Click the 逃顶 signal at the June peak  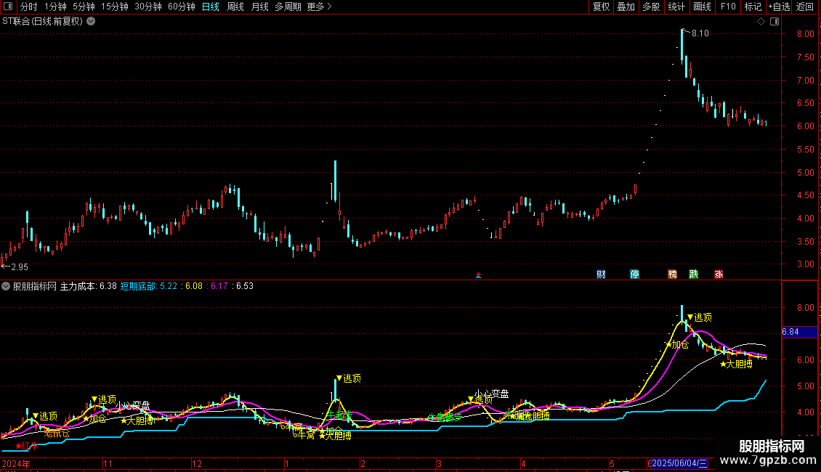click(700, 317)
